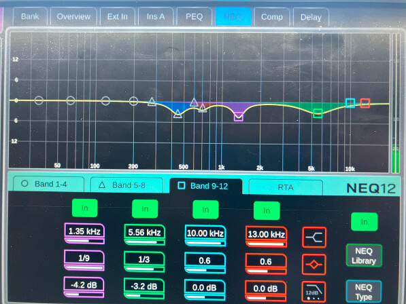Choose the 12dB low-pass filter icon

314,292
